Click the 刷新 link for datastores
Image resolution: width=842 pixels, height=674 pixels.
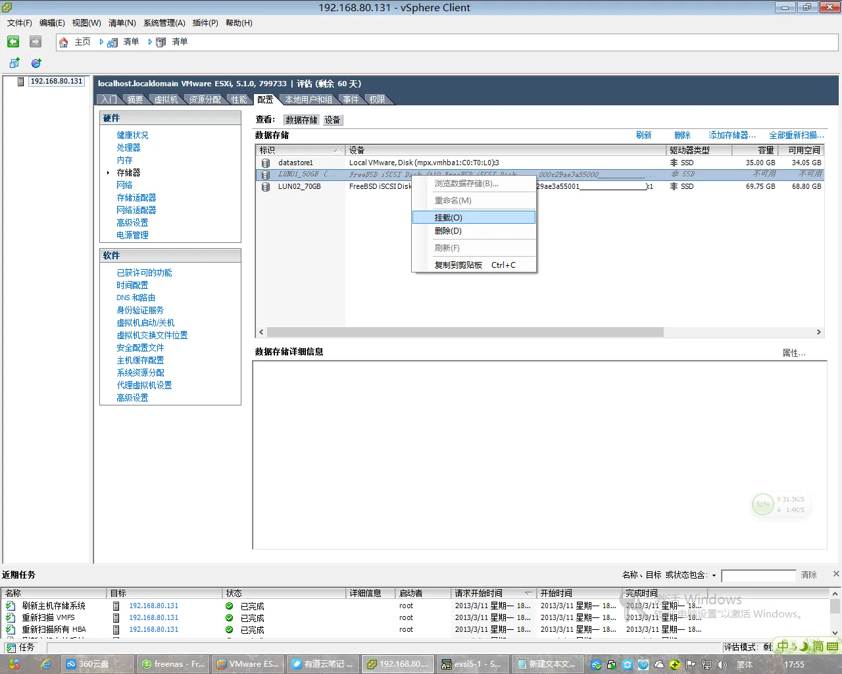[643, 135]
